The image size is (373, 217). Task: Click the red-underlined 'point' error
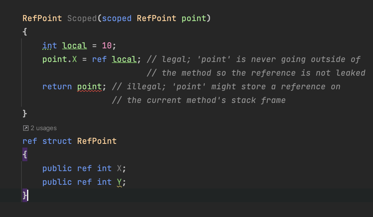89,86
